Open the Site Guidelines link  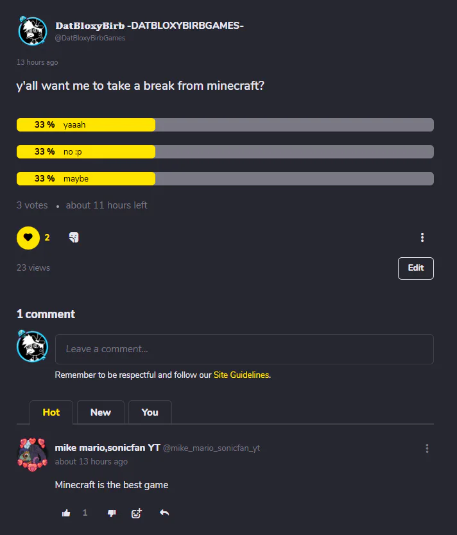click(x=241, y=375)
